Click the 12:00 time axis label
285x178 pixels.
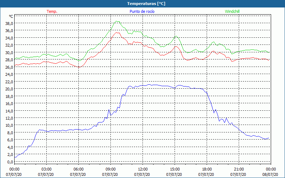pyautogui.click(x=143, y=169)
